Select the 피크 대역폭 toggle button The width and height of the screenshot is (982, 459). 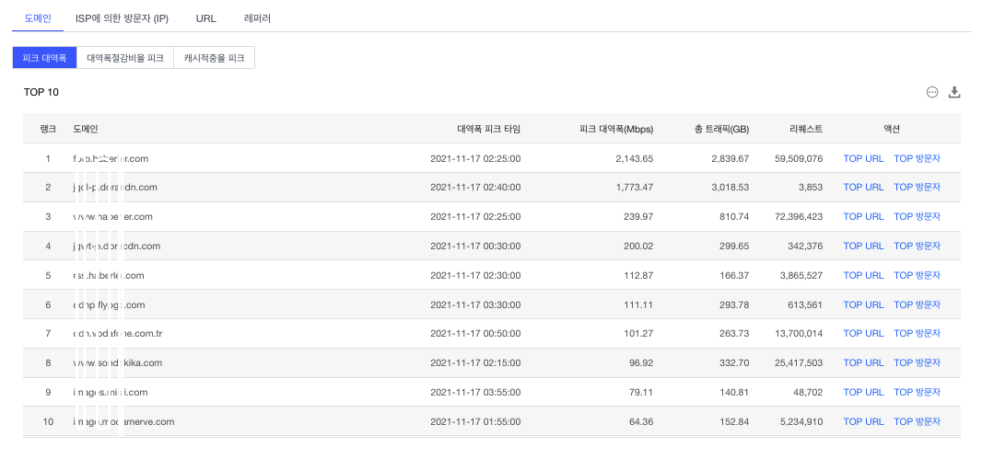[44, 58]
